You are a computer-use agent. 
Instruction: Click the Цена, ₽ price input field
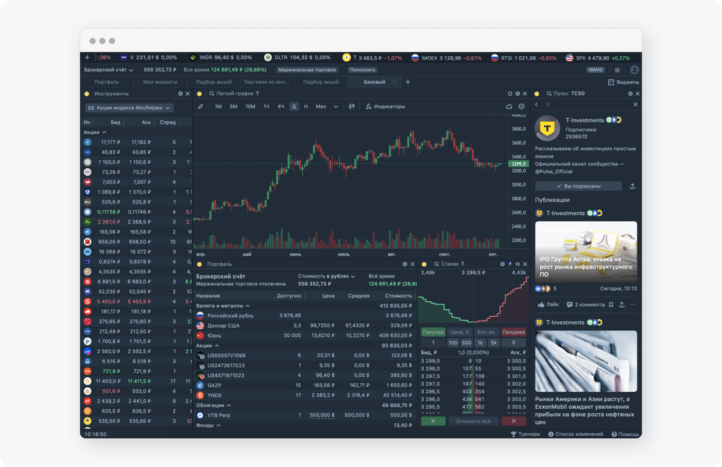click(x=459, y=332)
